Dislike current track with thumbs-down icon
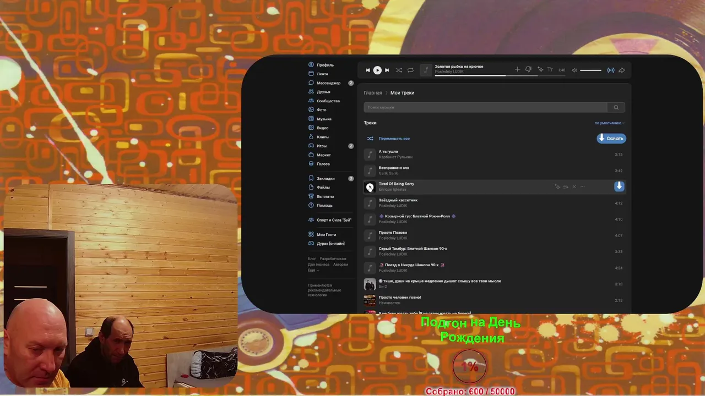 tap(528, 70)
